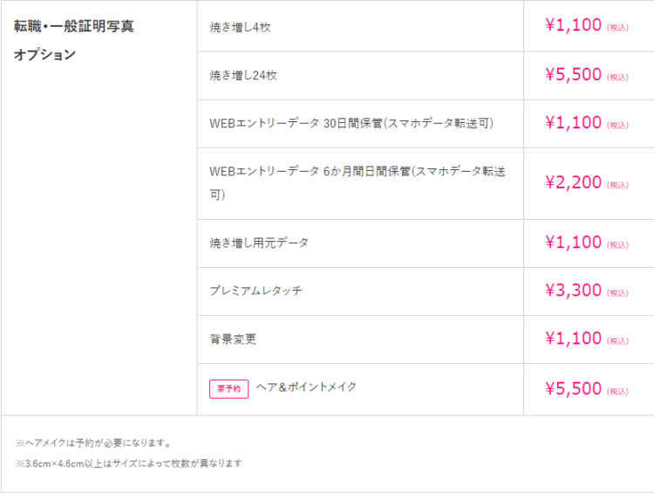Click the プレミアムレタッチ option label
This screenshot has width=654, height=493.
coord(255,291)
